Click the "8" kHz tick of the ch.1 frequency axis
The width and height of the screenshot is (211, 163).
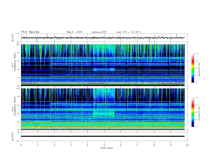tap(18, 53)
